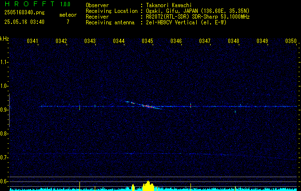Click the small yellow intensity peak near 0344

[133, 187]
